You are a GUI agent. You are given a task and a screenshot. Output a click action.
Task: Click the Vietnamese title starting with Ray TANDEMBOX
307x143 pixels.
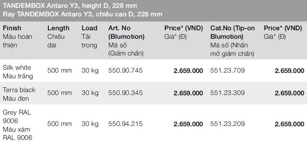[x=82, y=14]
